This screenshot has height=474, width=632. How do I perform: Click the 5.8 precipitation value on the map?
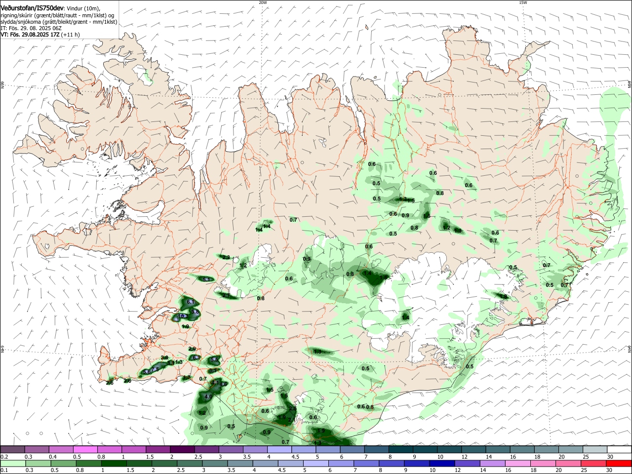coord(195,312)
